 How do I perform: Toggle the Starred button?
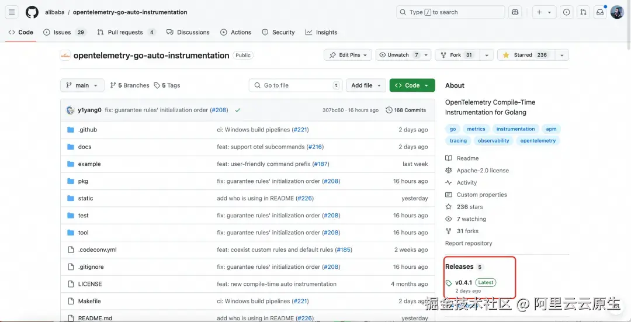click(x=525, y=55)
